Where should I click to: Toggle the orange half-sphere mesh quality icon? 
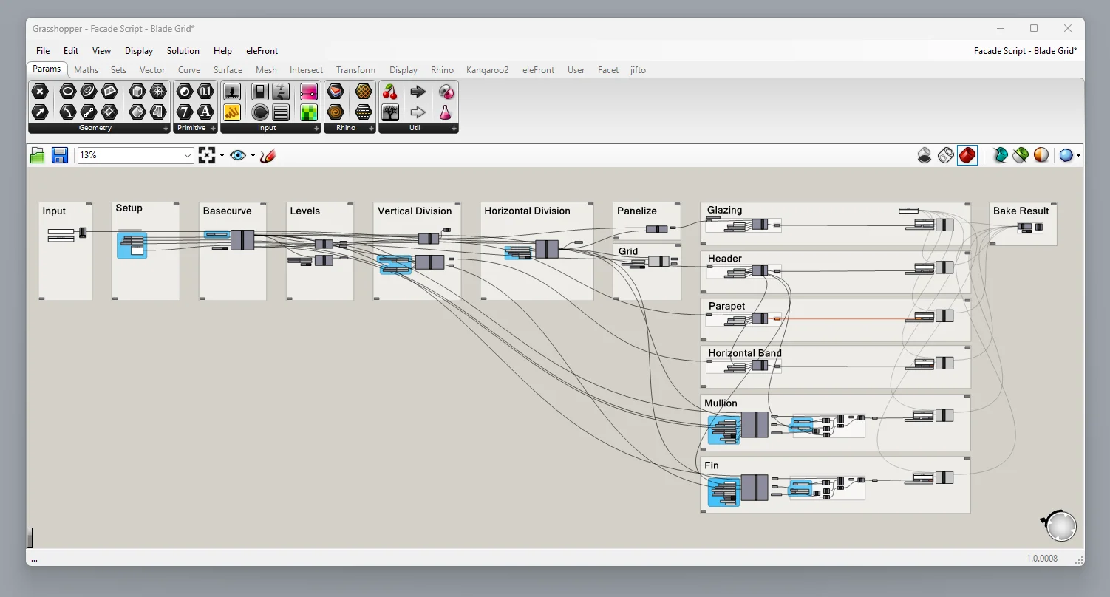[x=1041, y=155]
